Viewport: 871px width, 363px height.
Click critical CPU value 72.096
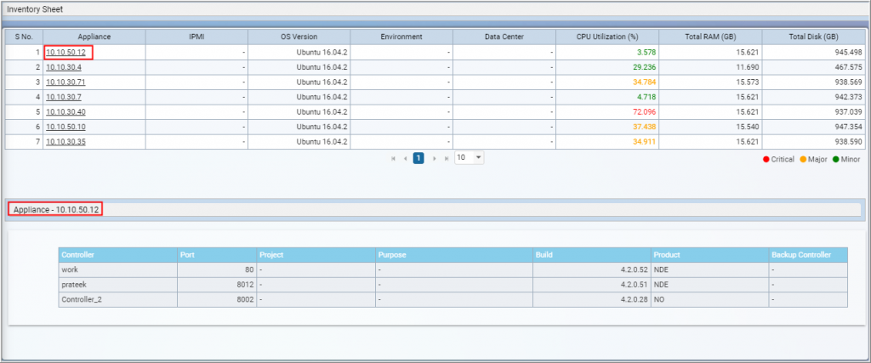tap(645, 112)
